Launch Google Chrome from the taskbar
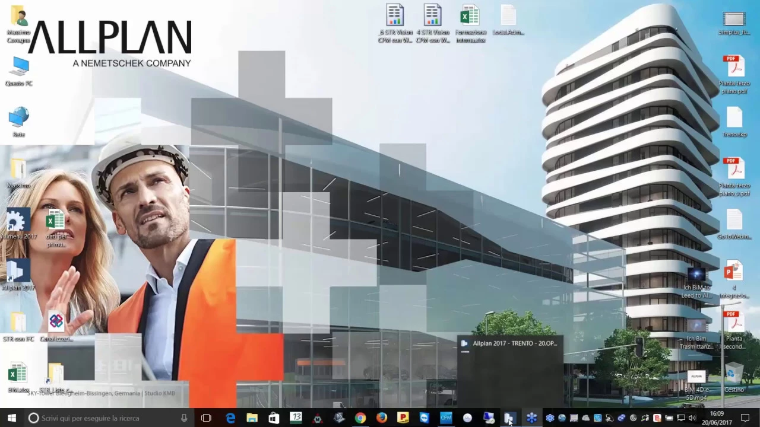The width and height of the screenshot is (760, 427). pyautogui.click(x=360, y=418)
